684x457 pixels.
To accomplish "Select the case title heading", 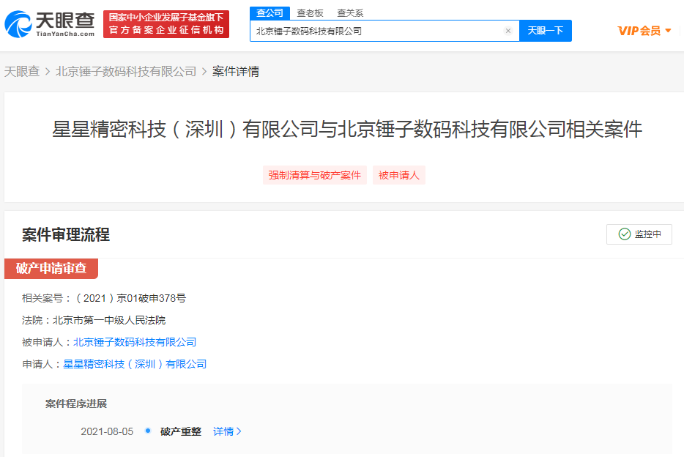I will [347, 130].
